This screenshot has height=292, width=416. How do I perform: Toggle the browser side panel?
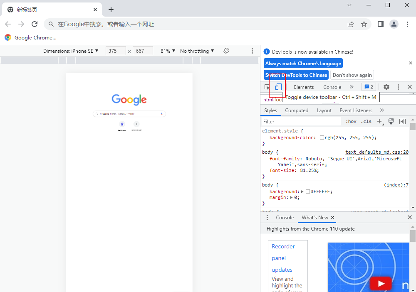381,24
